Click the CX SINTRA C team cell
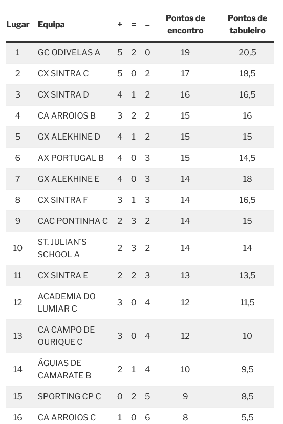This screenshot has width=283, height=424. [63, 73]
